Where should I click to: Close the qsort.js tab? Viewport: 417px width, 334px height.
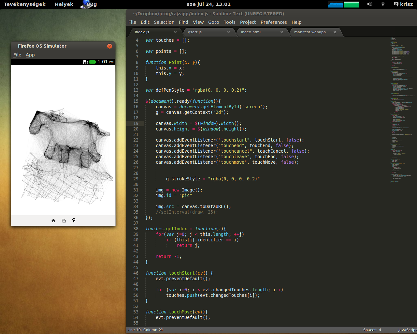coord(228,32)
